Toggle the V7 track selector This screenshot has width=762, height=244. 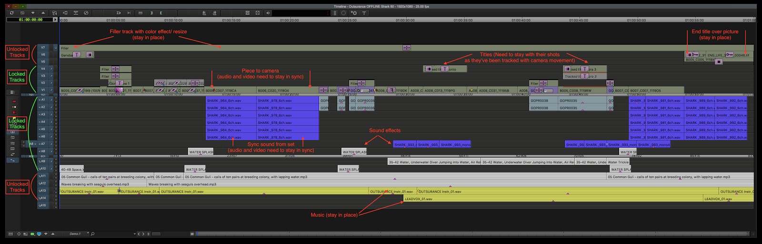pyautogui.click(x=43, y=48)
